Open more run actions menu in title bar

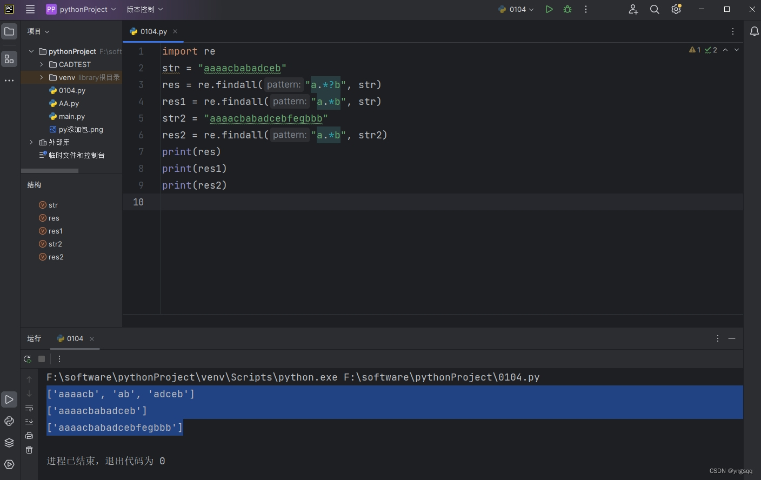tap(586, 9)
